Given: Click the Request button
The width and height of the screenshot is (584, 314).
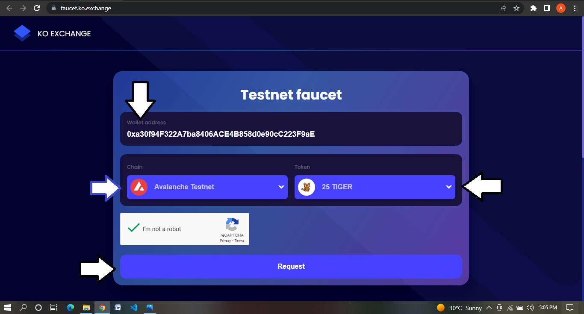Looking at the screenshot, I should coord(291,267).
